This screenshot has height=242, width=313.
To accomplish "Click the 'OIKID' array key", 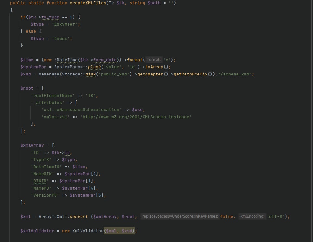I will click(40, 181).
